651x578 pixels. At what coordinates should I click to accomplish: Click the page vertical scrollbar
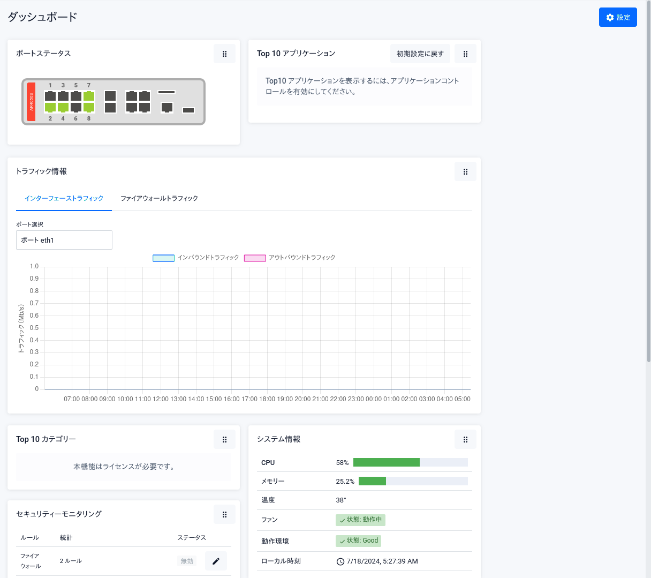pos(648,182)
